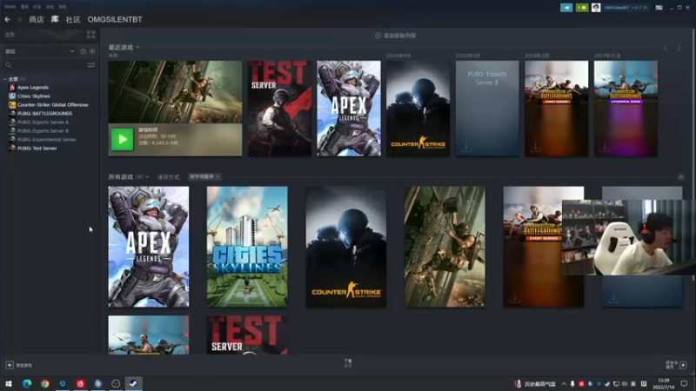This screenshot has height=391, width=696.
Task: Open the Apex Legends recent games tile
Action: coord(349,108)
